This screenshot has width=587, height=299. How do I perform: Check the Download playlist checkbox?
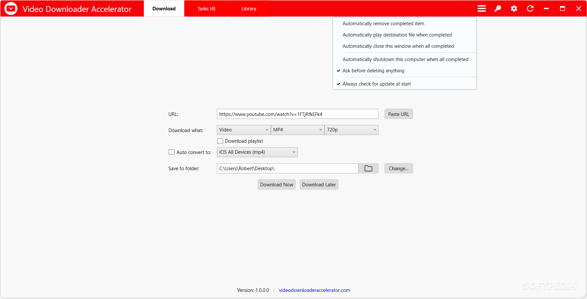pos(220,141)
